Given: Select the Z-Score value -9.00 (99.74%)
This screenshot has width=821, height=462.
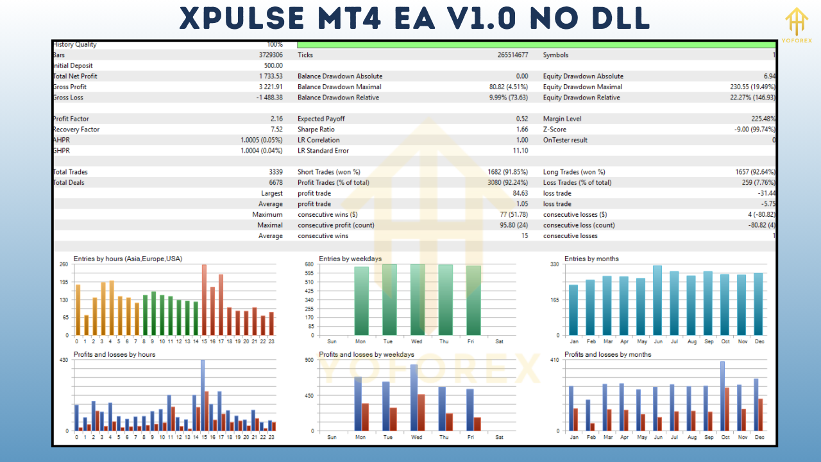Looking at the screenshot, I should [755, 130].
